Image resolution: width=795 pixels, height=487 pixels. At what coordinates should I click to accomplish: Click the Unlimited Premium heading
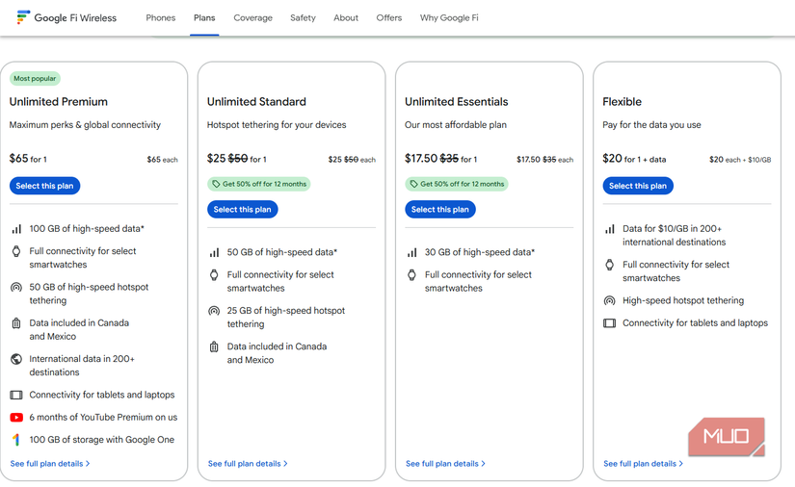click(x=59, y=102)
